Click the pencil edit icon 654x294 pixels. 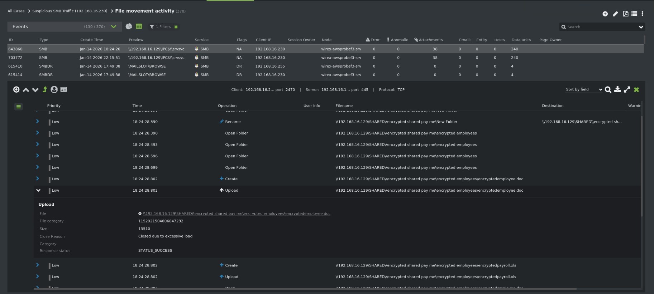point(615,14)
